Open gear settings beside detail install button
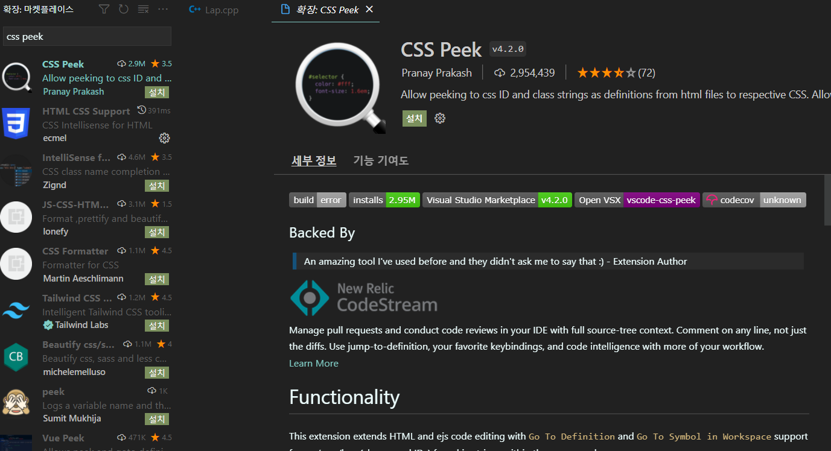The width and height of the screenshot is (831, 451). coord(440,118)
